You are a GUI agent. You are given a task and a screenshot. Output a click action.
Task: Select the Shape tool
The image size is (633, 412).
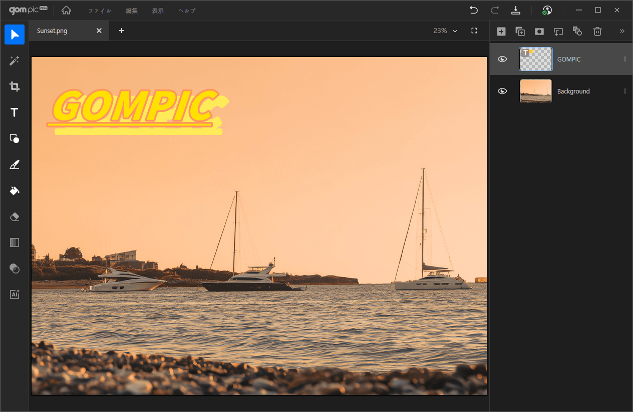tap(15, 138)
